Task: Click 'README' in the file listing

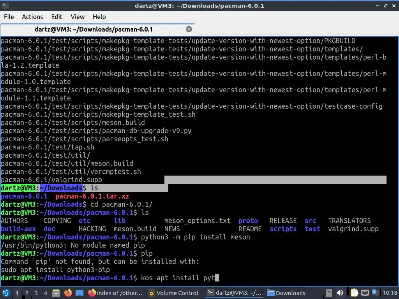Action: [x=250, y=229]
